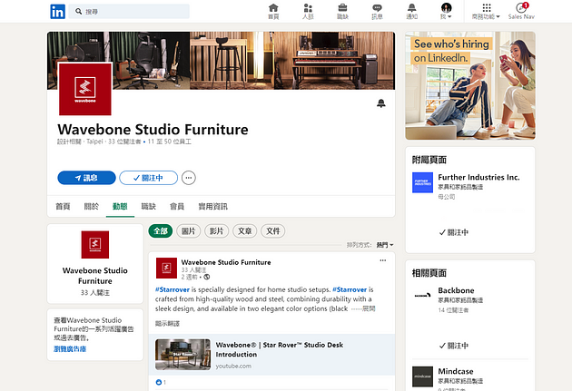Expand the post text with 展開

coord(369,308)
